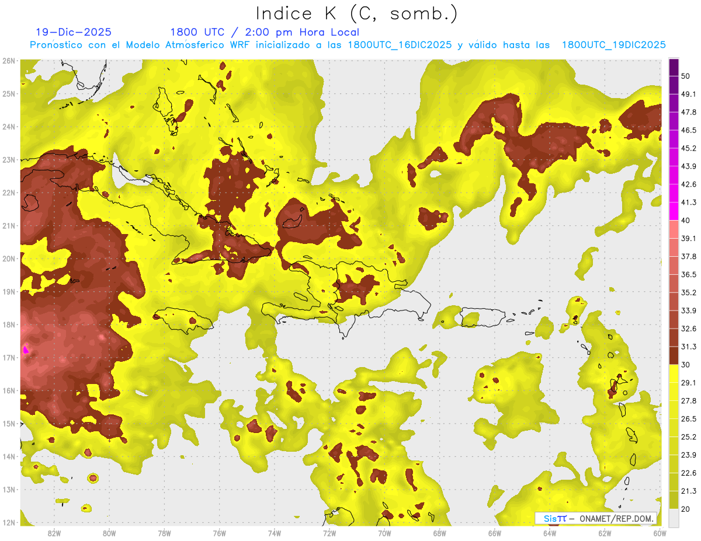Click the '20' colorbar value
The height and width of the screenshot is (541, 701).
pyautogui.click(x=686, y=509)
